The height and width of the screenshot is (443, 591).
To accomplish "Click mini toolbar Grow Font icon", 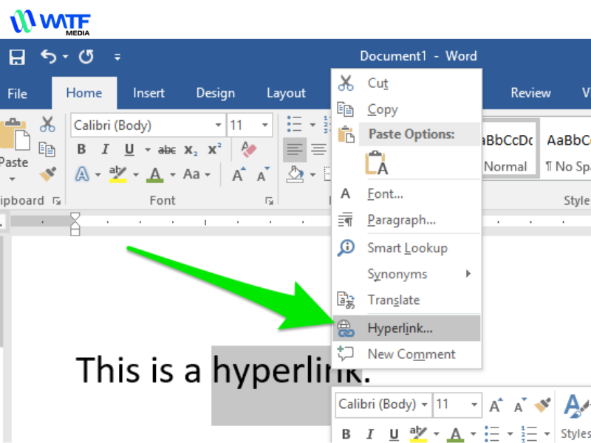I will (496, 405).
